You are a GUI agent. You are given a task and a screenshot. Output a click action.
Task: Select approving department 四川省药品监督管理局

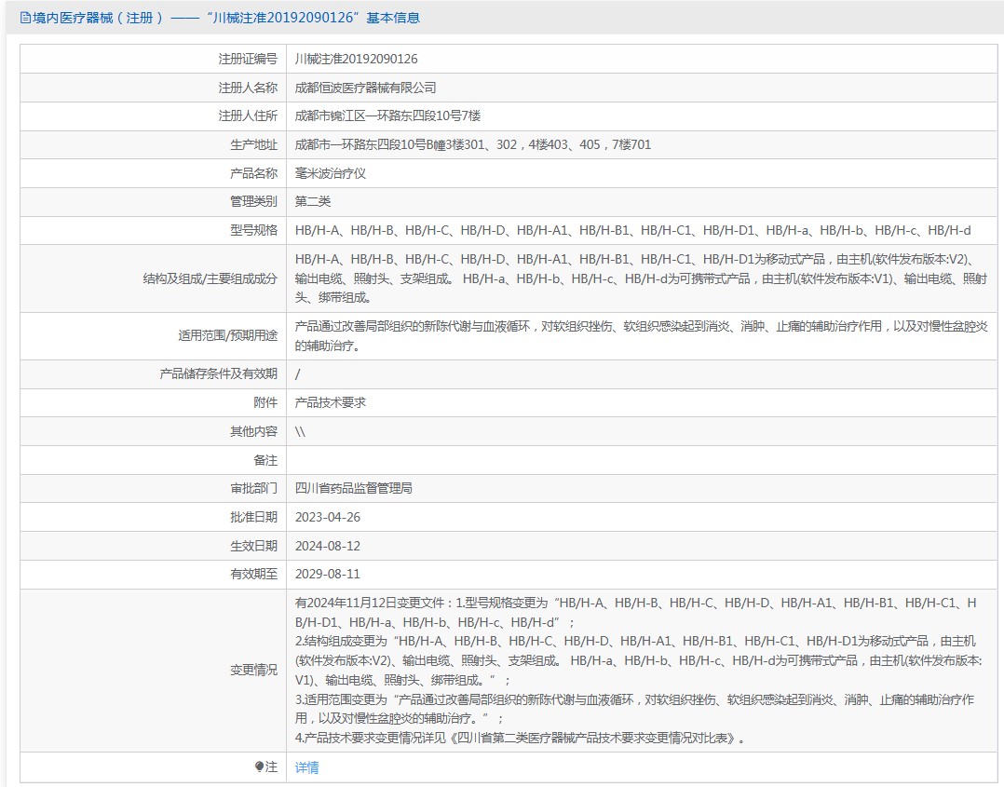pyautogui.click(x=354, y=489)
